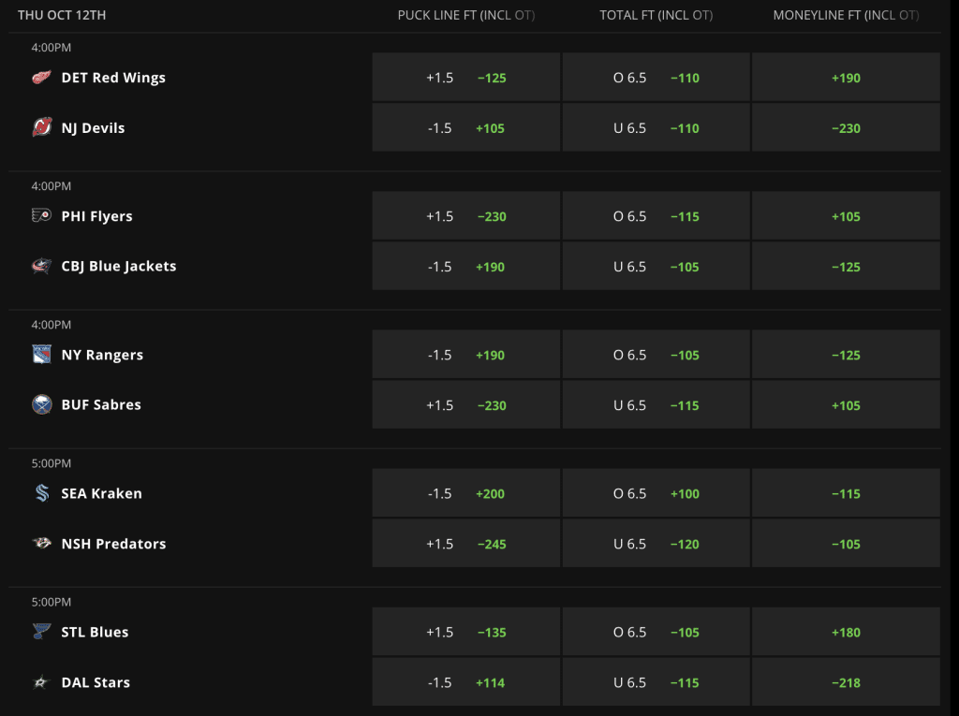Pick Over 6.5 +100 in Kraken row
Image resolution: width=959 pixels, height=716 pixels.
(x=657, y=493)
